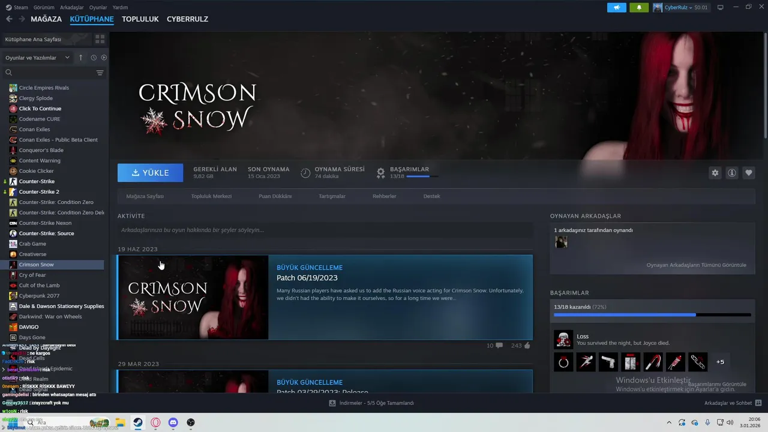
Task: Open advanced filter lines icon
Action: 100,73
